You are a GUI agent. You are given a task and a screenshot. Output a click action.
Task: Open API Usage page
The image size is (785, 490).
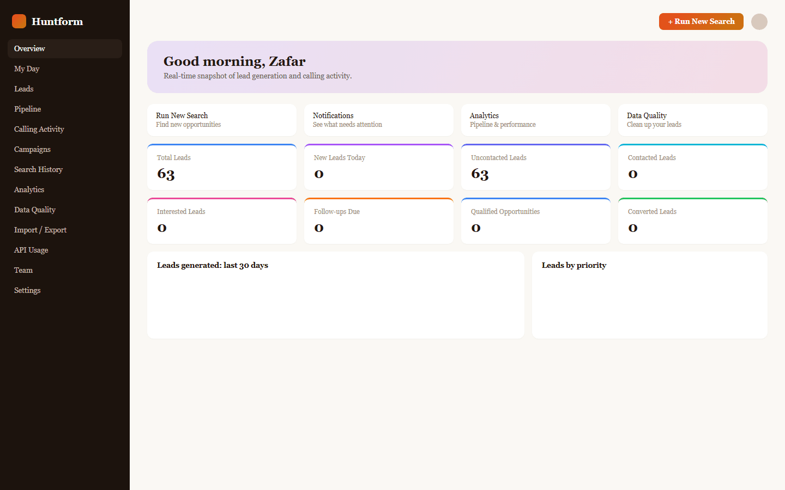65,250
